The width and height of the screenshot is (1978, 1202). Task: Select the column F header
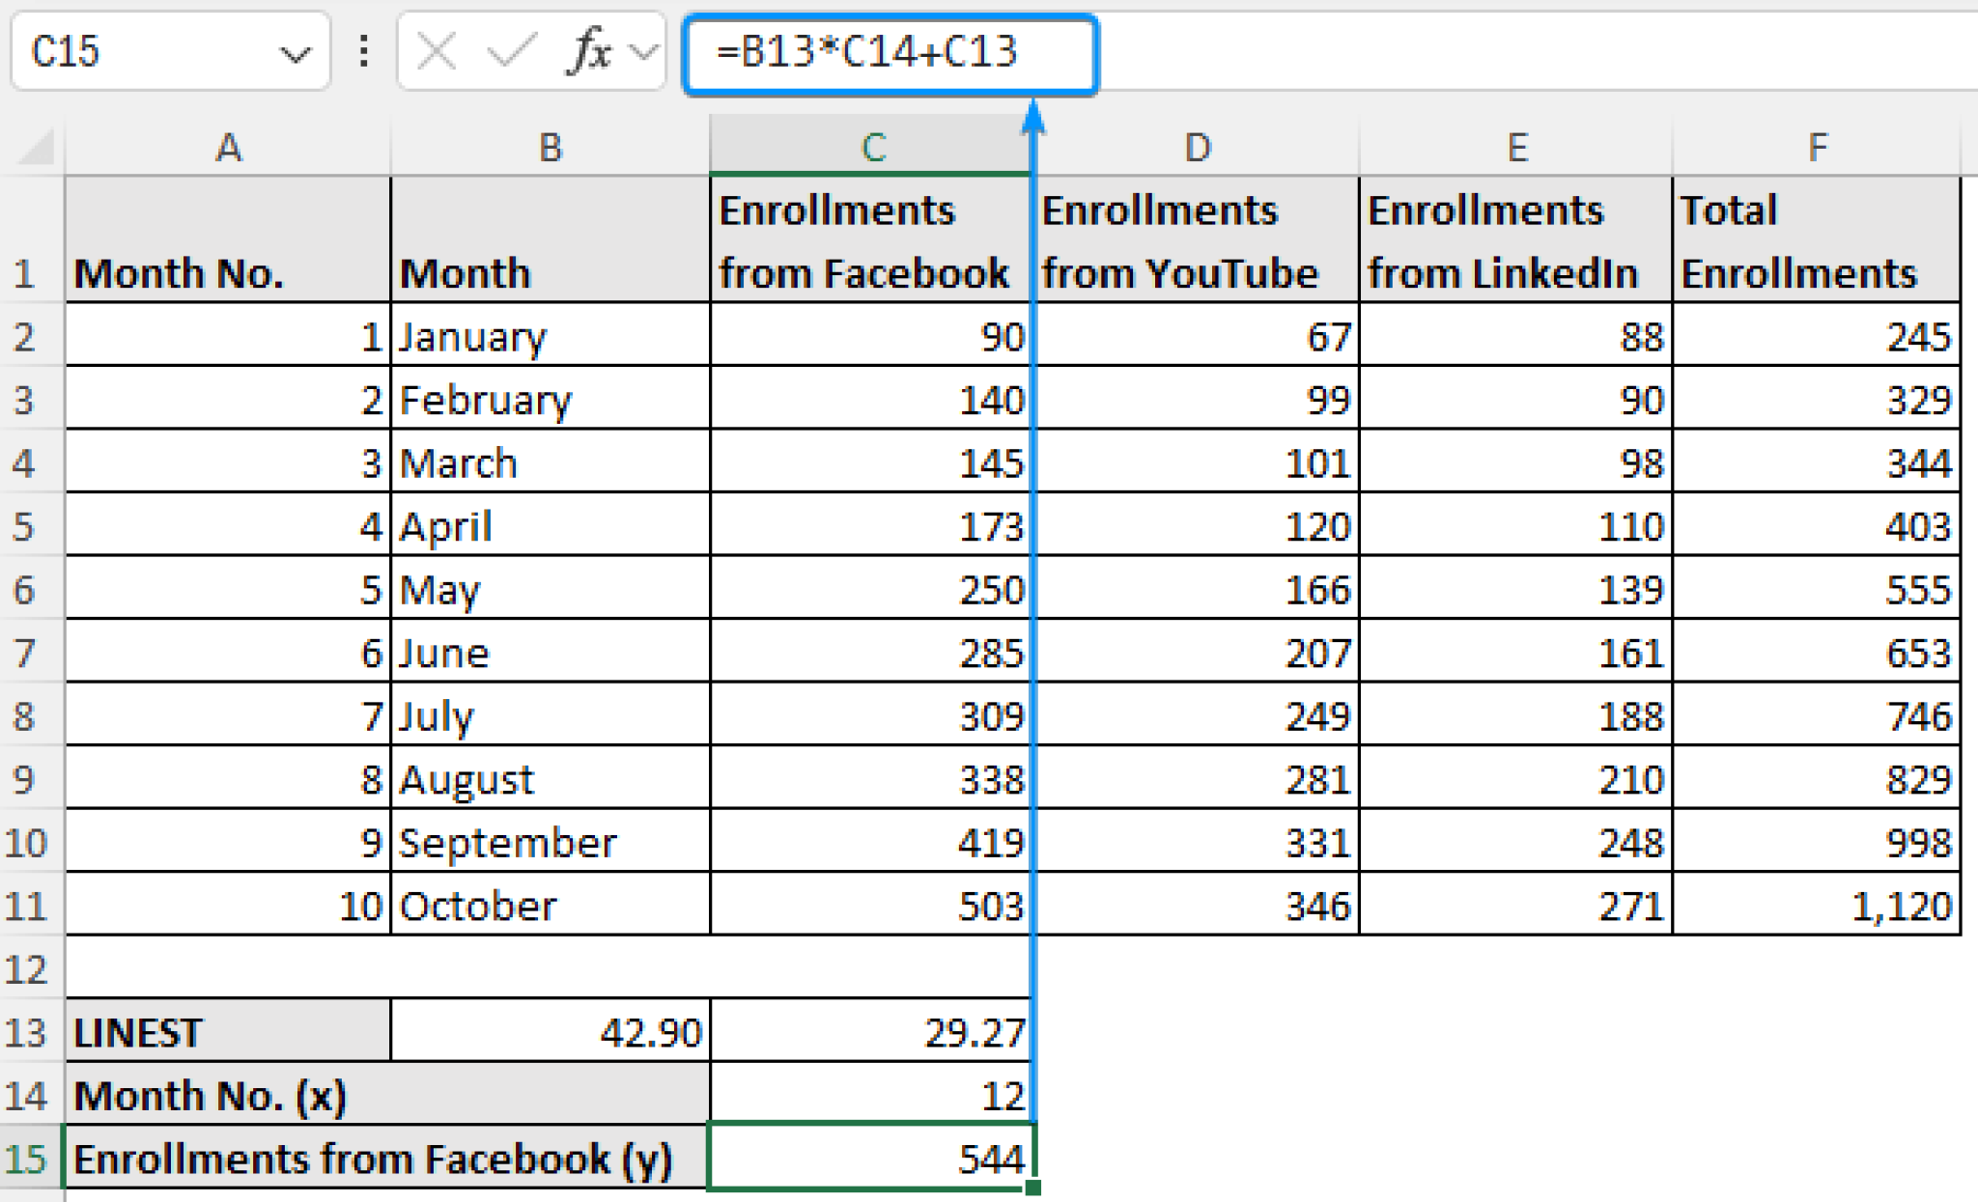pyautogui.click(x=1819, y=147)
